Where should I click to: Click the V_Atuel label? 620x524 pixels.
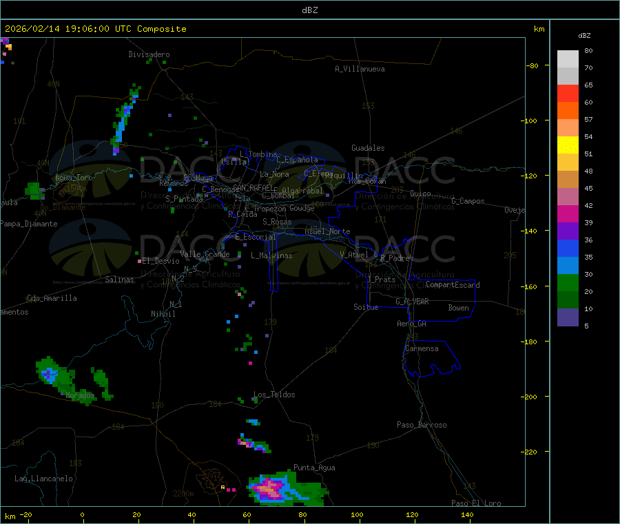coord(354,255)
